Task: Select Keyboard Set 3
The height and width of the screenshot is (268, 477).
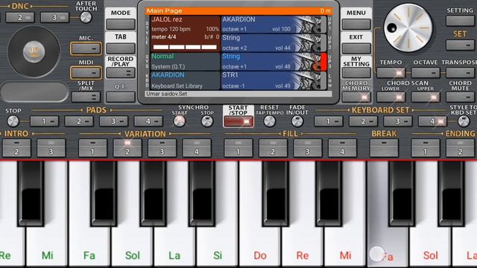Action: pyautogui.click(x=398, y=121)
